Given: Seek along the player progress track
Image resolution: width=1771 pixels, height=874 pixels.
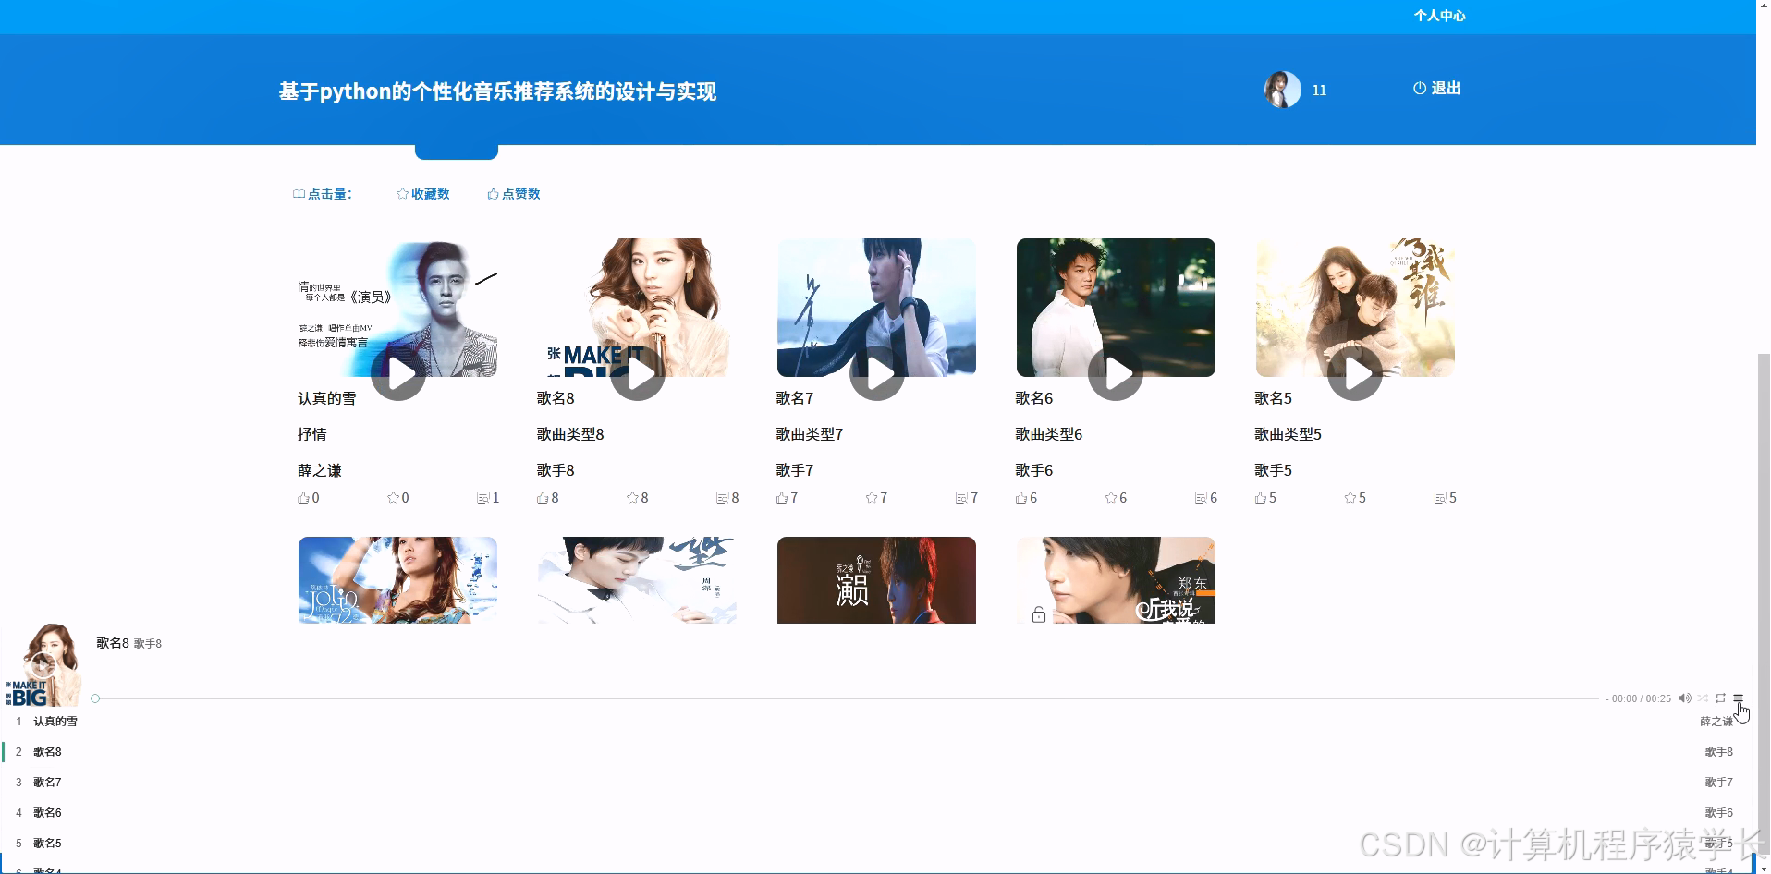Looking at the screenshot, I should [847, 698].
